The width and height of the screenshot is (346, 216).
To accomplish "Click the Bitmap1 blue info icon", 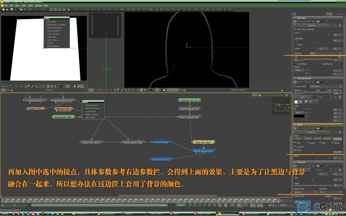I will point(340,25).
